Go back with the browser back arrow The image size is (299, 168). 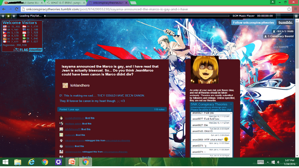pyautogui.click(x=4, y=9)
